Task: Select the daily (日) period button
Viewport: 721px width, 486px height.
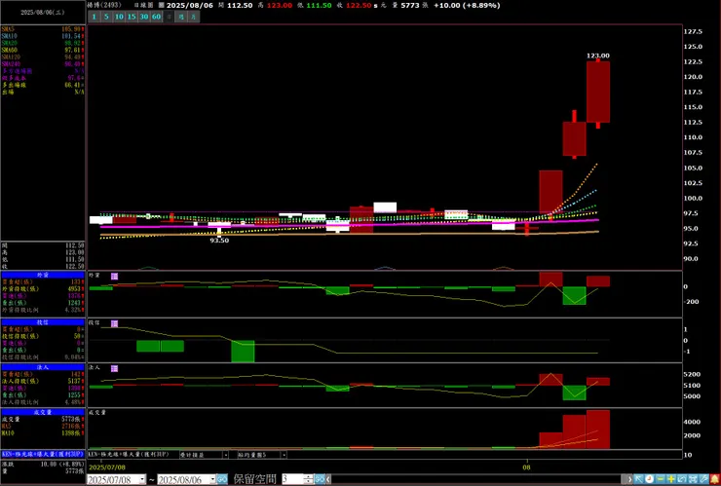Action: point(170,17)
